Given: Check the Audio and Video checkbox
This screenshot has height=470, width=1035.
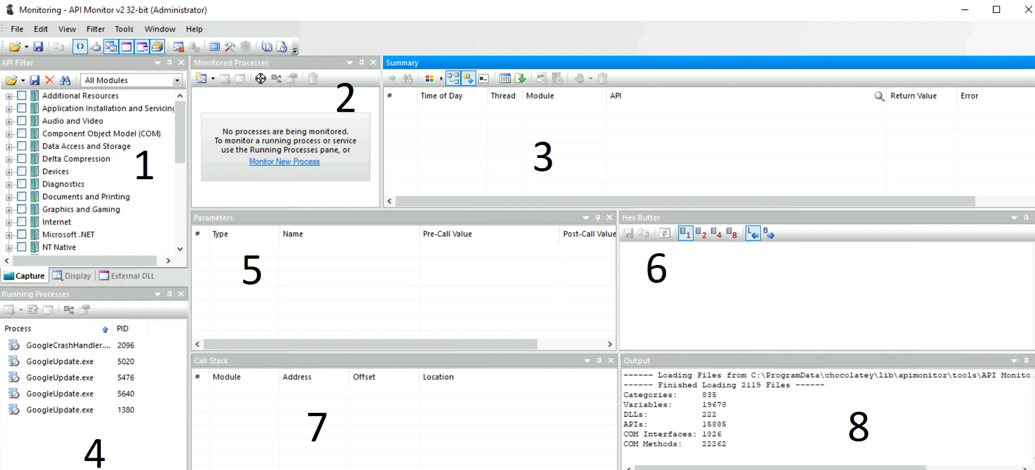Looking at the screenshot, I should pos(22,120).
